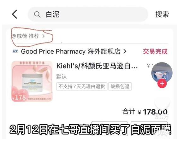This screenshot has height=141, width=177.
Task: Tap the GPP store logo icon
Action: [x=15, y=51]
